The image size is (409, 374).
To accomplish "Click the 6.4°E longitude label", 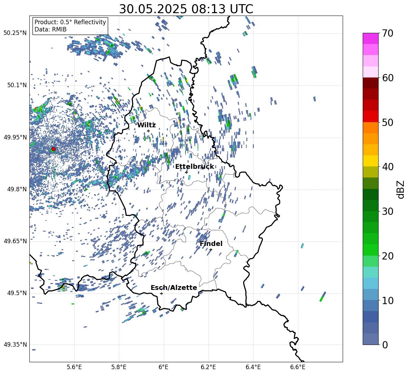I will (x=253, y=367).
